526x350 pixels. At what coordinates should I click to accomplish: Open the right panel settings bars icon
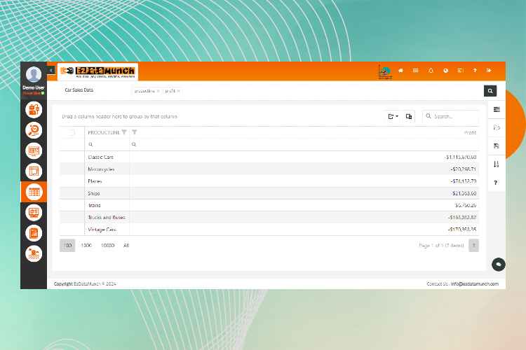tap(497, 109)
